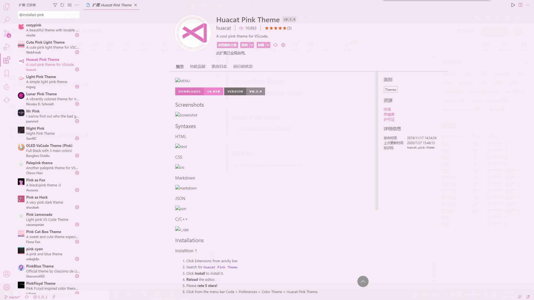534x300 pixels.
Task: Expand the disable (禁用) dropdown arrow
Action: [x=252, y=45]
